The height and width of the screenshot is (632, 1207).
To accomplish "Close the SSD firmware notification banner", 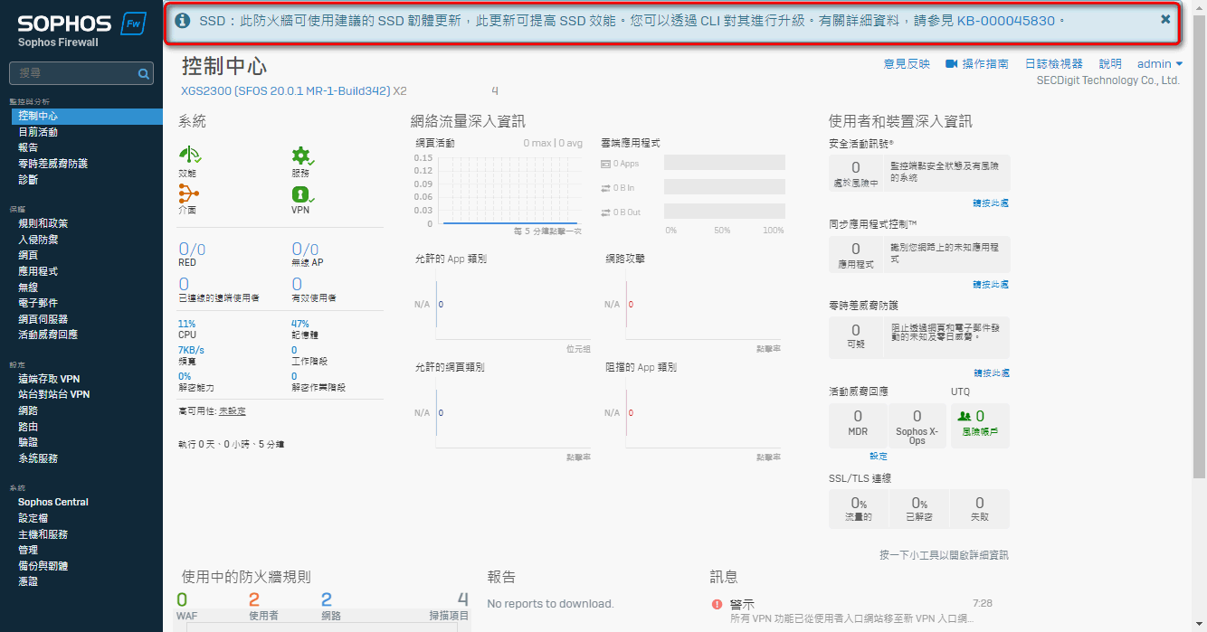I will 1165,20.
